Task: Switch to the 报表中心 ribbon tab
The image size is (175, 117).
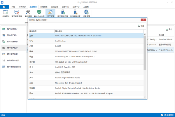Action: (76, 7)
